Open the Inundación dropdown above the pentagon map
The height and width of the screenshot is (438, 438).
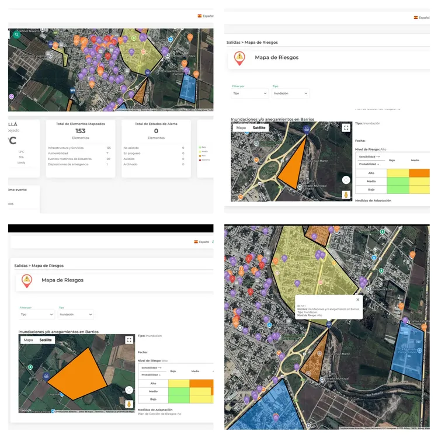(x=76, y=314)
